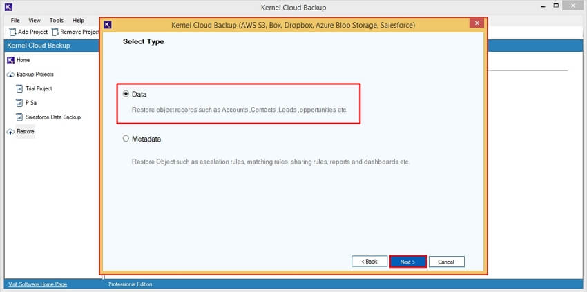Click the Trial Project document icon
Image resolution: width=587 pixels, height=292 pixels.
(x=19, y=88)
